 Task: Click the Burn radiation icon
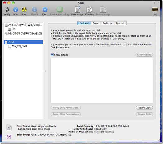point(24,10)
